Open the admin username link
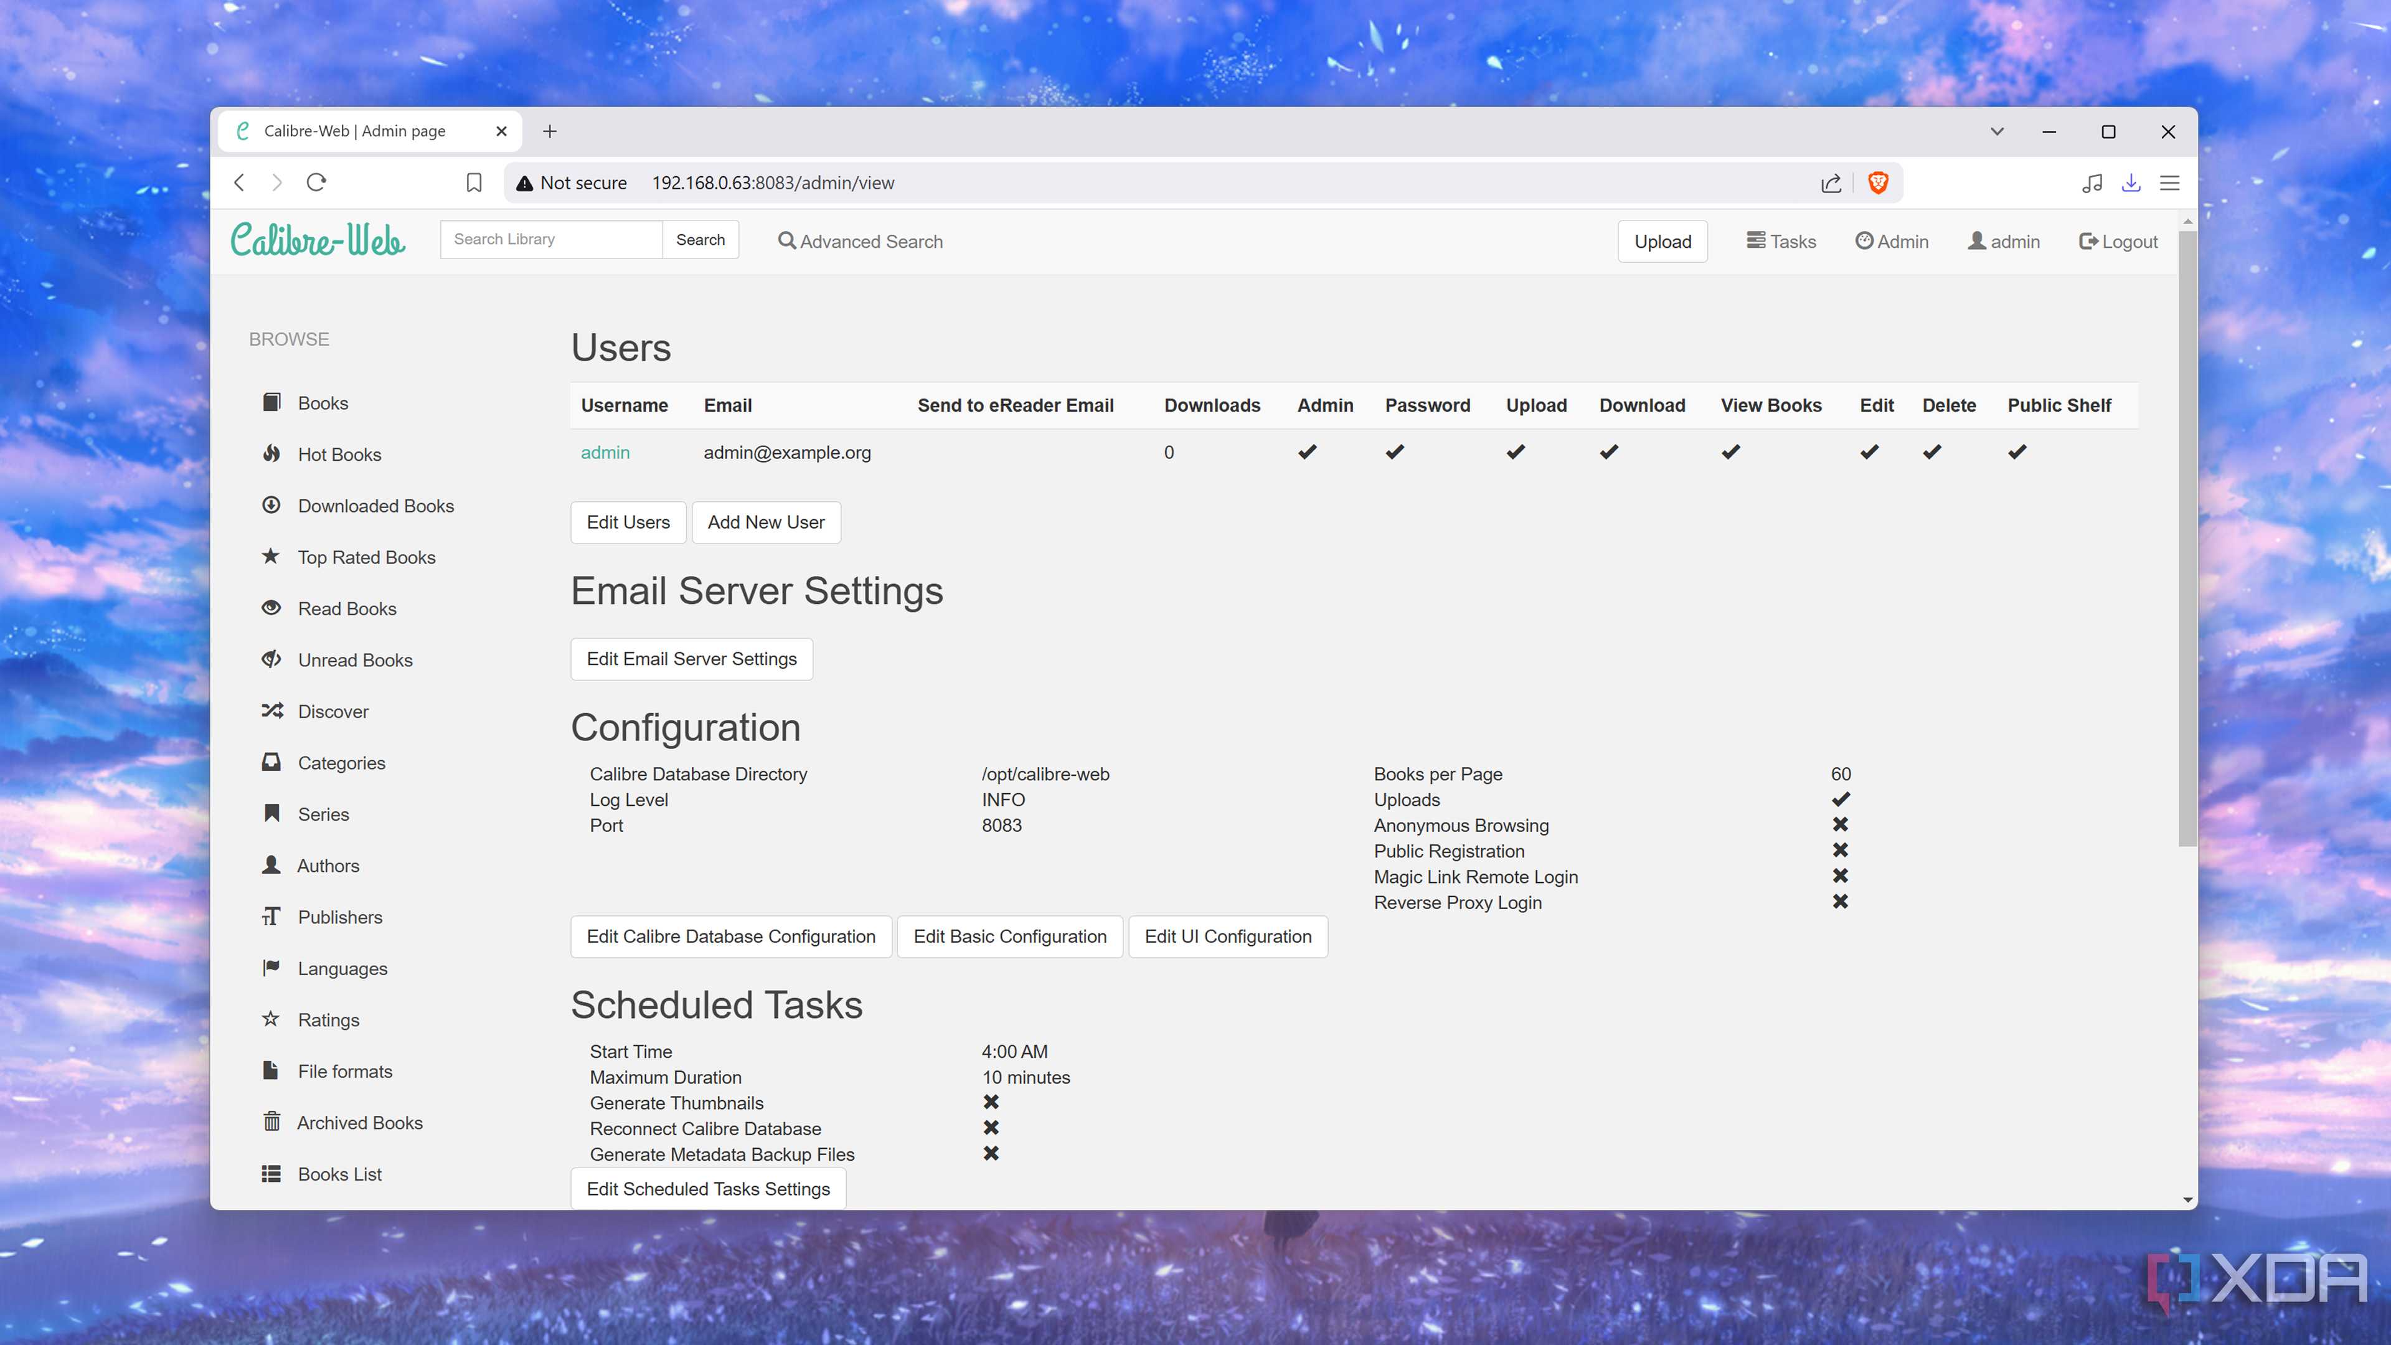Screen dimensions: 2391x1345 click(605, 452)
